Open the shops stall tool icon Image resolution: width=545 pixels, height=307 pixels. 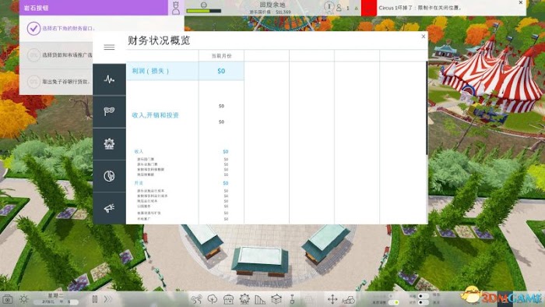[x=228, y=299]
